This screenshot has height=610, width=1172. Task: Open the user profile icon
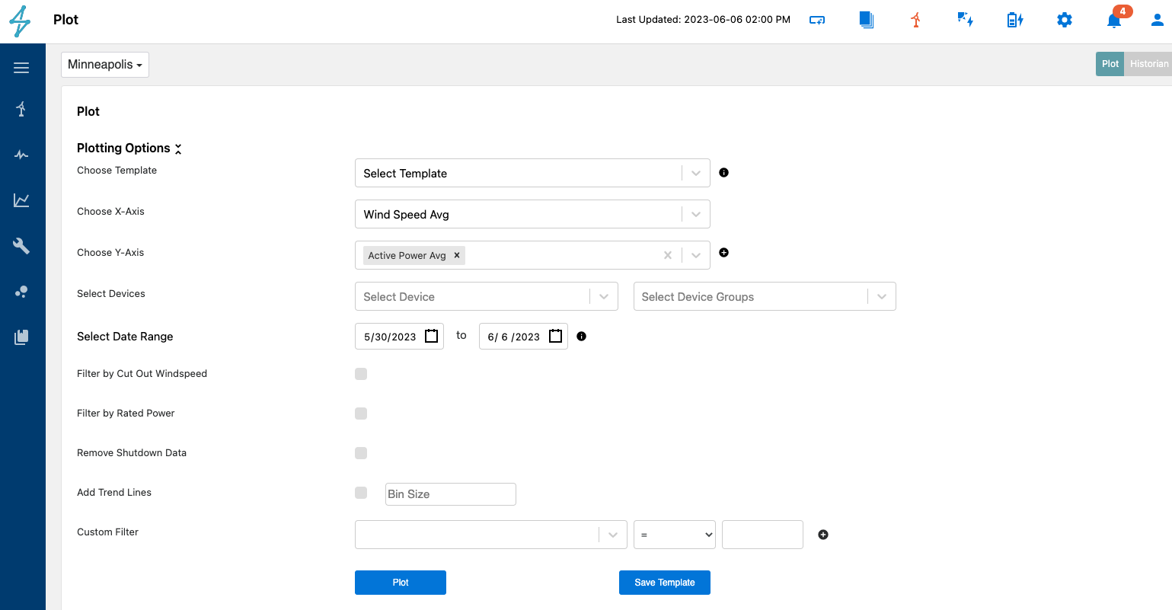point(1157,21)
